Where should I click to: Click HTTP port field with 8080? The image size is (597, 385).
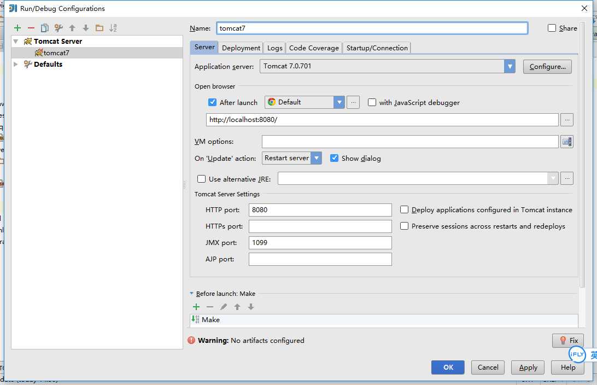[x=320, y=210]
